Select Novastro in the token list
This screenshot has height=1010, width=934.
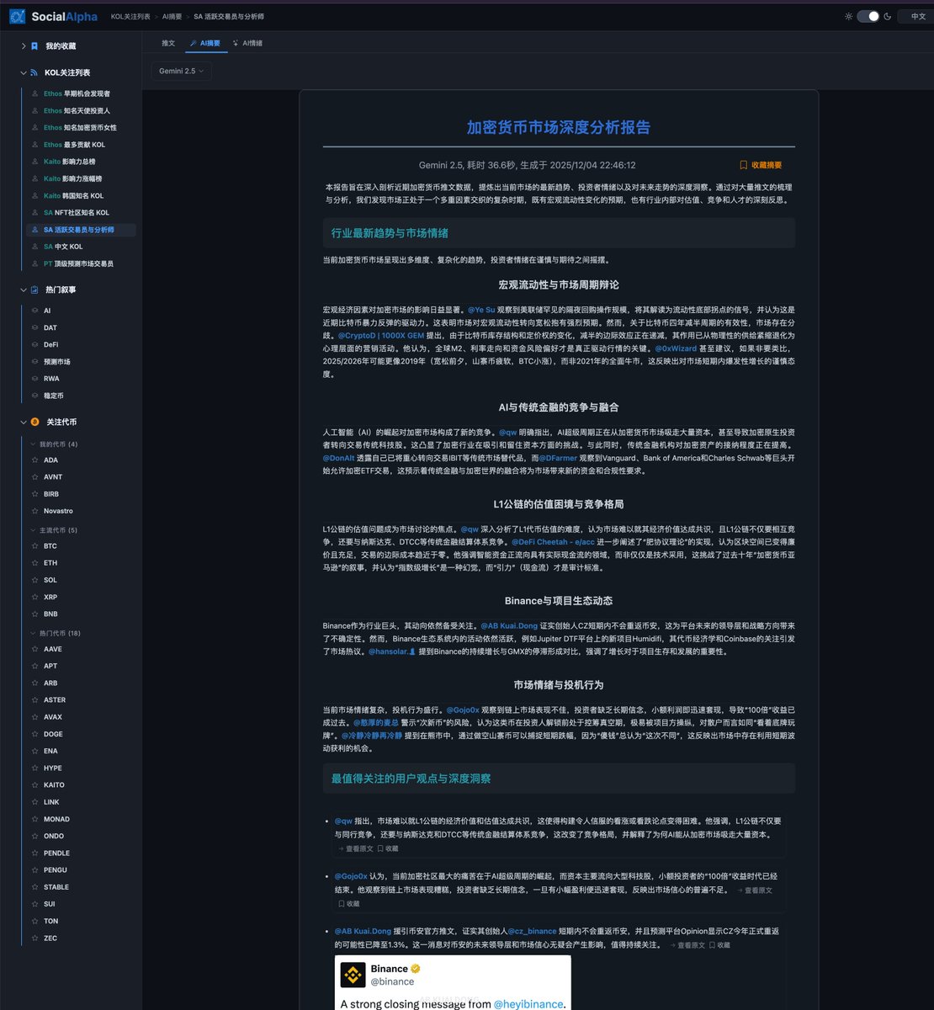click(58, 511)
